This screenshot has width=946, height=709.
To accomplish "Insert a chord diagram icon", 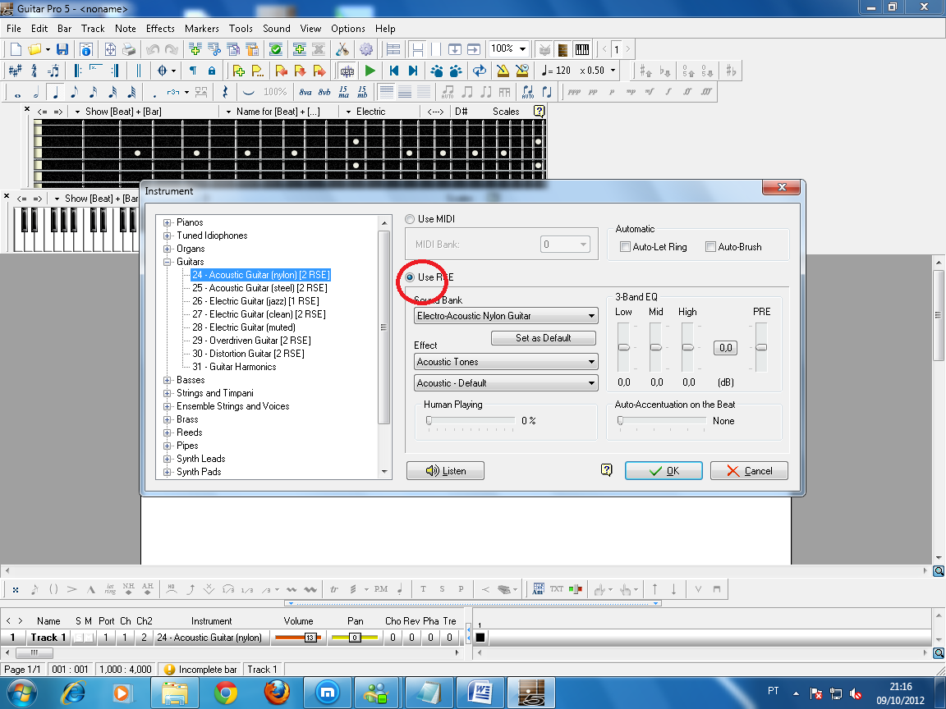I will [x=538, y=589].
